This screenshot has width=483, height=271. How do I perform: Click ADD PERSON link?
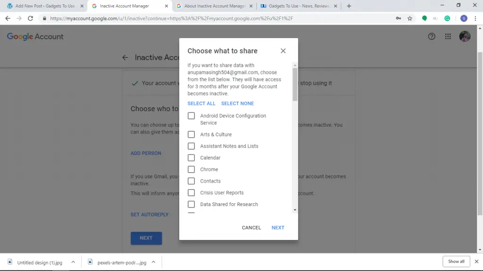pos(146,153)
